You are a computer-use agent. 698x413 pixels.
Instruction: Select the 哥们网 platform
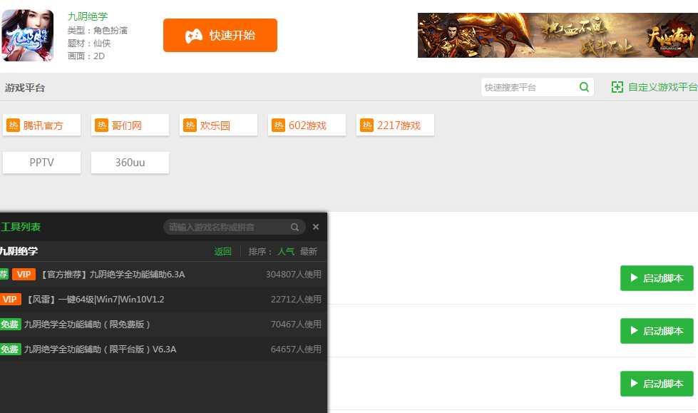pos(130,126)
